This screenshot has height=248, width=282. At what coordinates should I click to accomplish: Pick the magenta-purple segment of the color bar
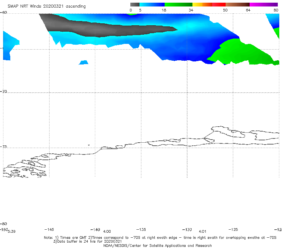[x=264, y=5]
